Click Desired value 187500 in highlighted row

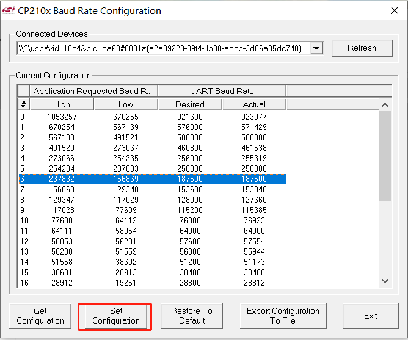point(190,179)
